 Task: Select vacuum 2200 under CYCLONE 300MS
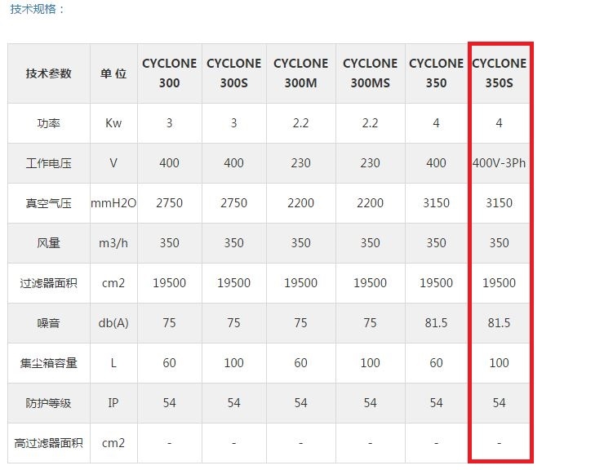(371, 203)
